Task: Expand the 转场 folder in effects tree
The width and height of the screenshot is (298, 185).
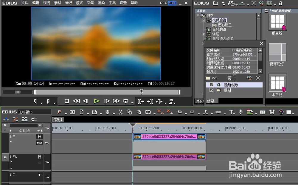Action: pyautogui.click(x=203, y=34)
